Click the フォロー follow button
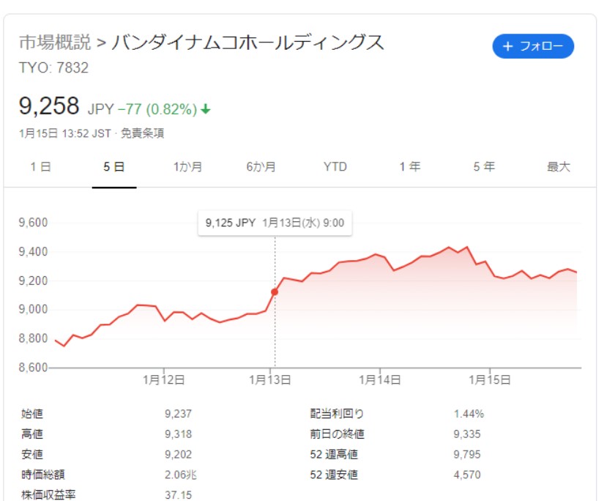The image size is (607, 501). pyautogui.click(x=533, y=47)
